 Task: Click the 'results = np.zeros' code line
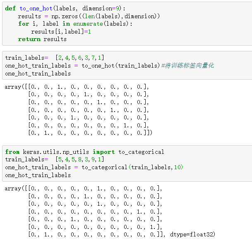[x=89, y=16]
